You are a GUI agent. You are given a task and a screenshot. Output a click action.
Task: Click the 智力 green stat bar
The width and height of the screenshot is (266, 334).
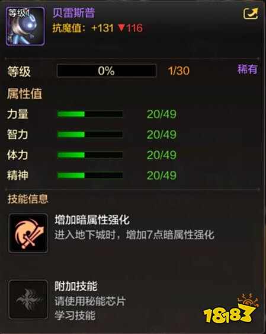coord(90,135)
